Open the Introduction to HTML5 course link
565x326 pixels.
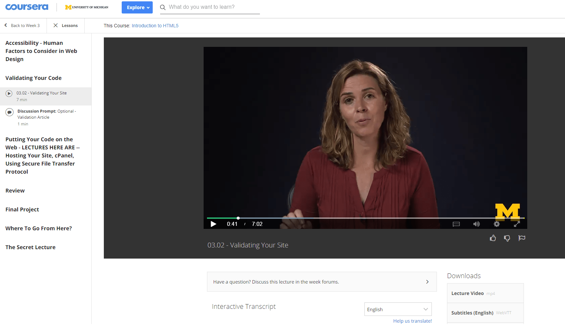point(155,26)
